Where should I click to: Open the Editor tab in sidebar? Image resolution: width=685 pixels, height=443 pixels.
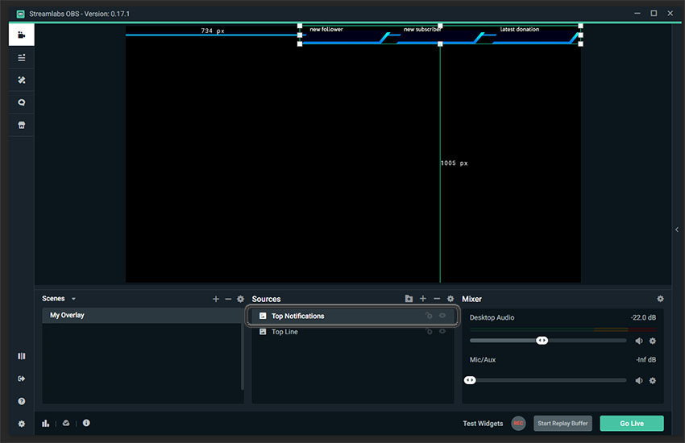pyautogui.click(x=22, y=35)
